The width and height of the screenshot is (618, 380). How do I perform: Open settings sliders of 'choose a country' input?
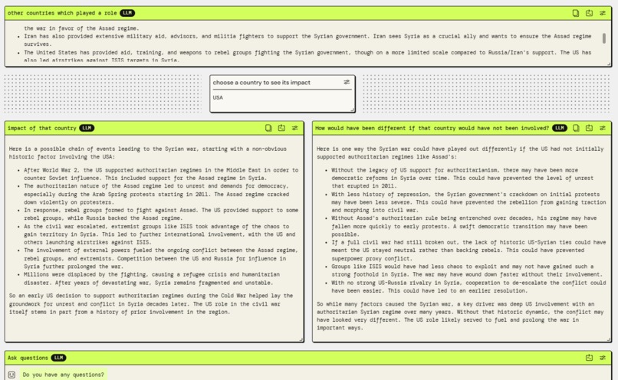[x=347, y=82]
